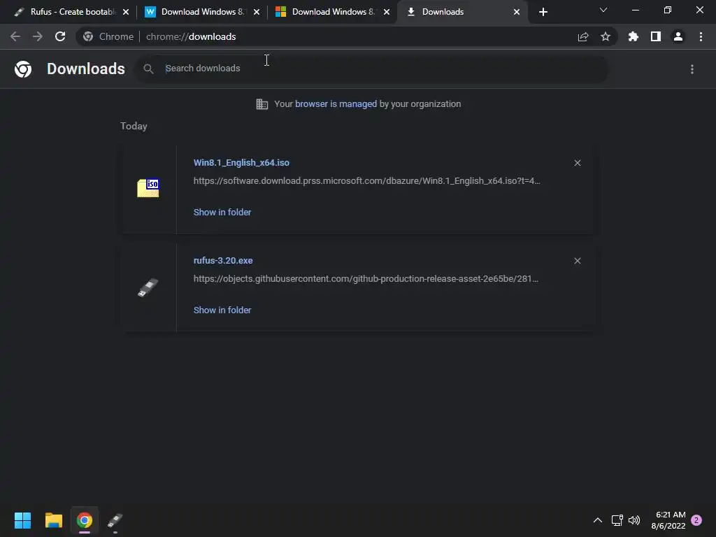Screen dimensions: 716x537
Task: Click the Chrome taskbar icon
Action: pos(85,520)
